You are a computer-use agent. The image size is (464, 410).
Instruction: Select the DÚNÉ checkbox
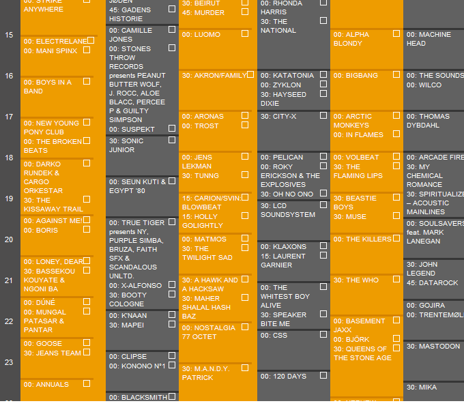[87, 302]
